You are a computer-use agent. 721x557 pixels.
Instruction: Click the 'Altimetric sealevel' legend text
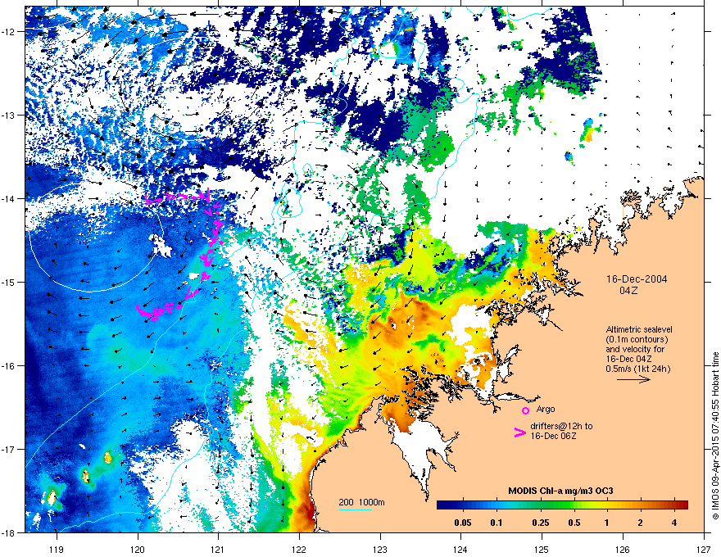(x=639, y=329)
